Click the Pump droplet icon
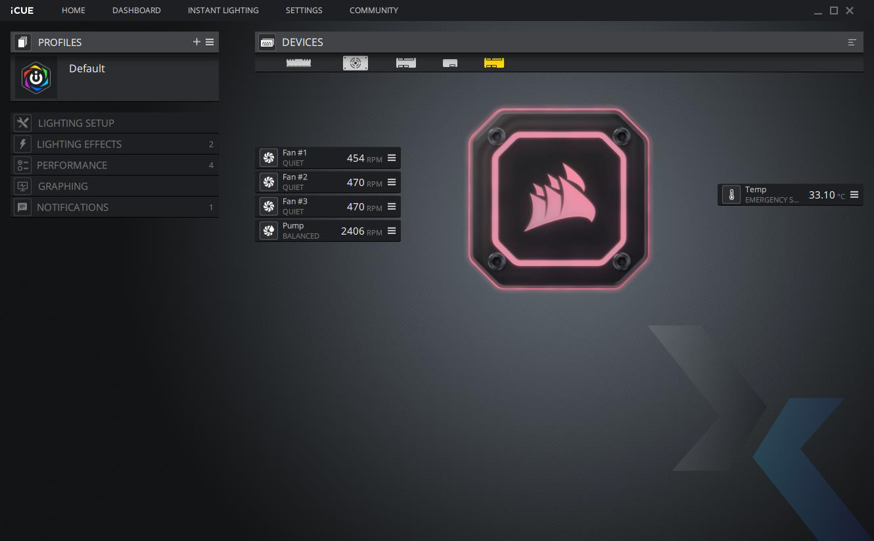This screenshot has height=541, width=874. 268,231
